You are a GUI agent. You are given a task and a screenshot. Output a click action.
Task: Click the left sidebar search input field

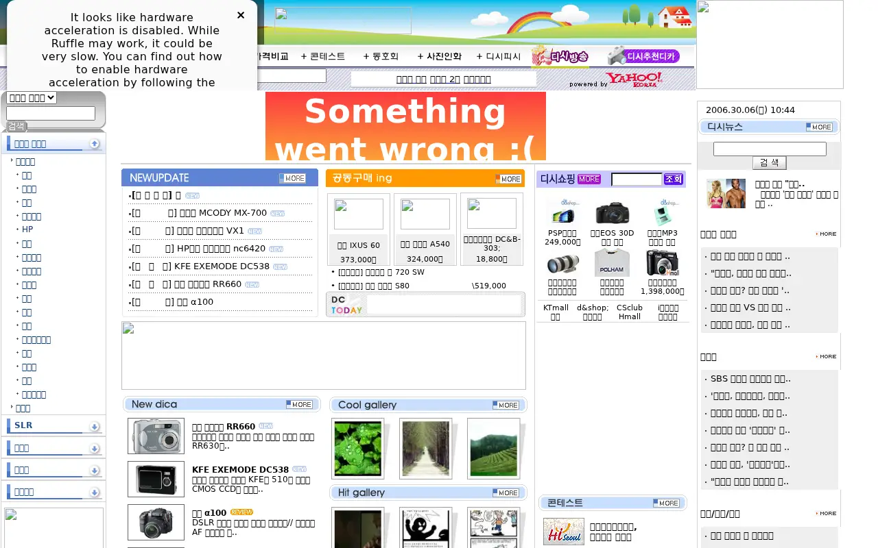pyautogui.click(x=51, y=113)
